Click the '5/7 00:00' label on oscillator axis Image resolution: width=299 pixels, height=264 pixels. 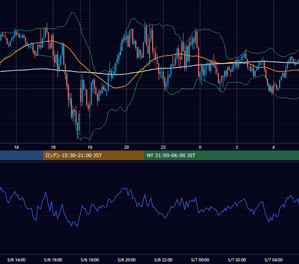tap(200, 260)
